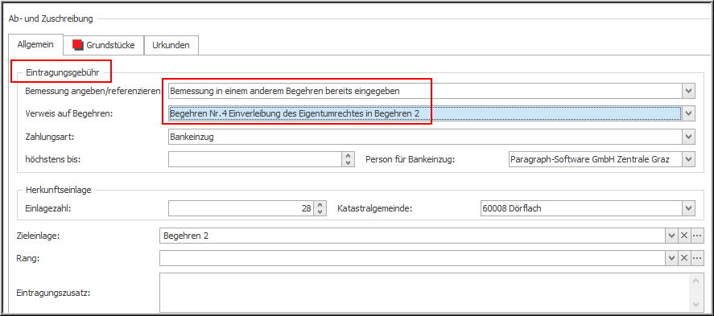Image resolution: width=714 pixels, height=316 pixels.
Task: Expand the Rang dropdown arrow
Action: click(x=671, y=258)
